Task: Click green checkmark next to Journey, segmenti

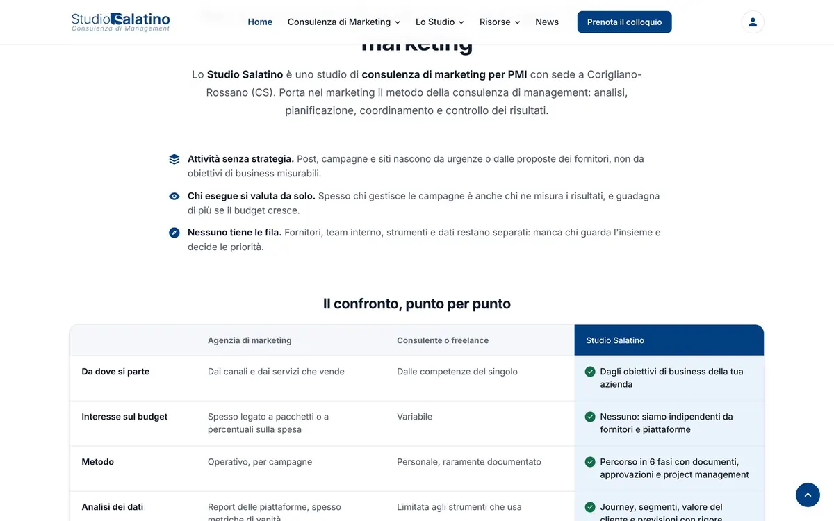Action: pos(590,507)
